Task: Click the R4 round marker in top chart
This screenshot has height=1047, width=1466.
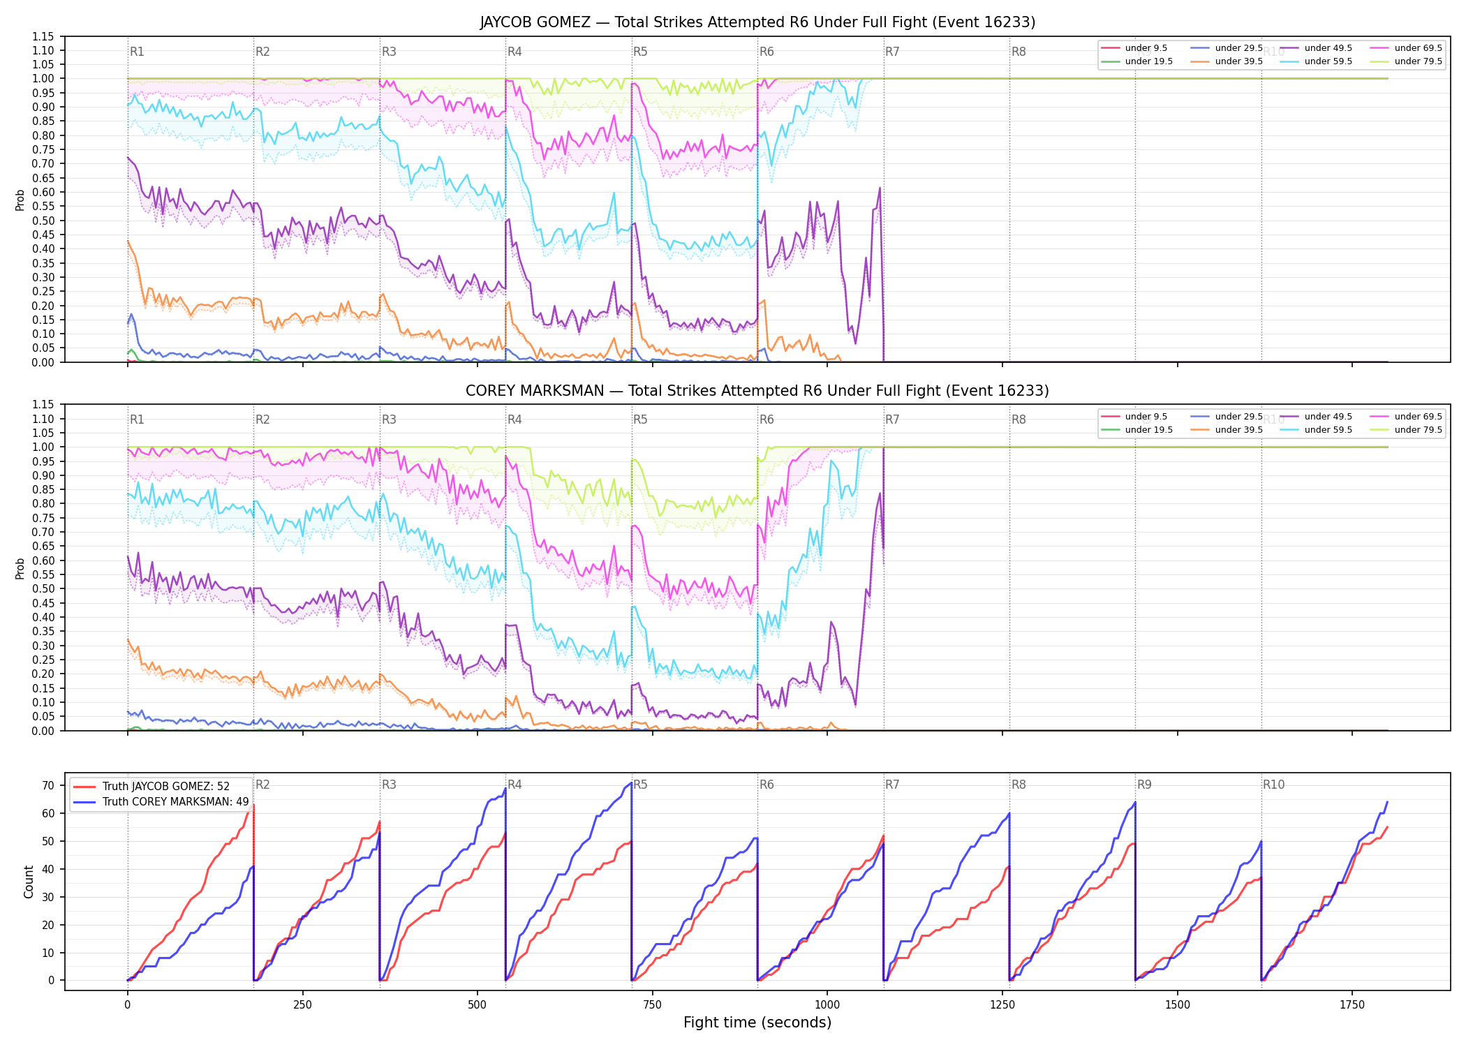Action: pyautogui.click(x=514, y=52)
